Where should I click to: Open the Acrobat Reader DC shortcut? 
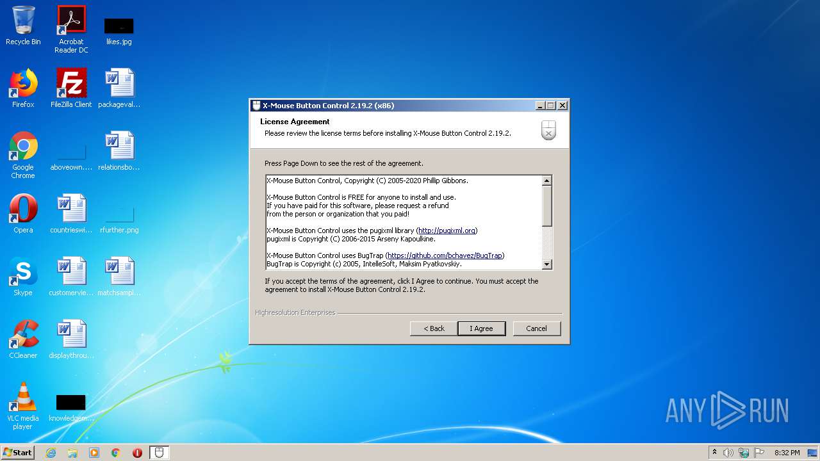click(71, 29)
